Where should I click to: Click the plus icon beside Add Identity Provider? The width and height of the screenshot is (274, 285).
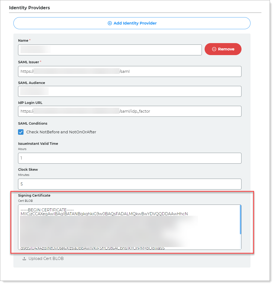(110, 23)
